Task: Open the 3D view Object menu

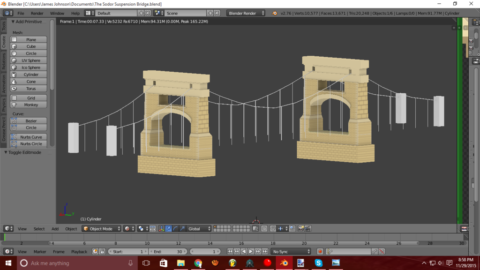Action: click(x=71, y=229)
